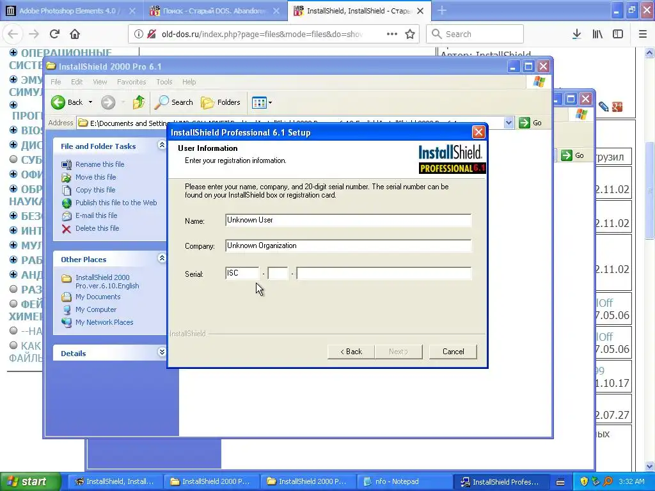
Task: Click the Company input field
Action: tap(348, 245)
